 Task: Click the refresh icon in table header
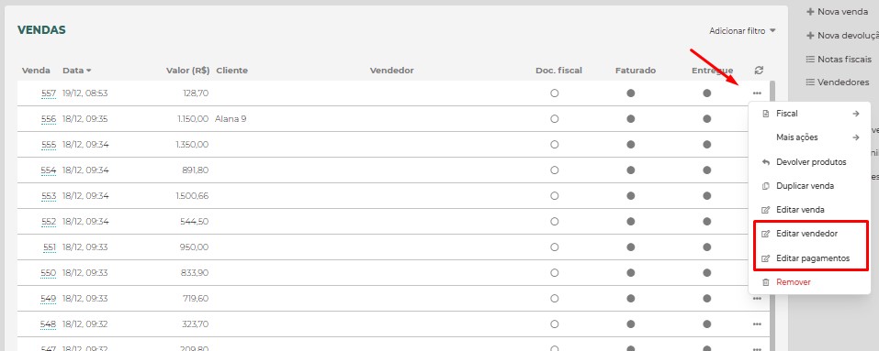759,71
